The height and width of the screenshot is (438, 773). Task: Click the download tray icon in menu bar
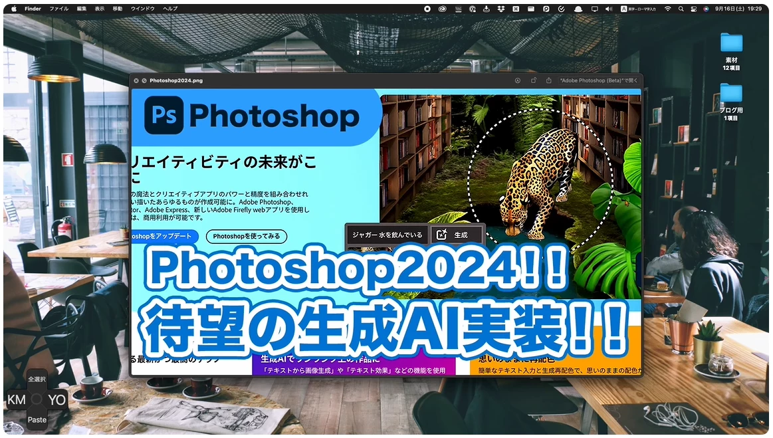486,9
